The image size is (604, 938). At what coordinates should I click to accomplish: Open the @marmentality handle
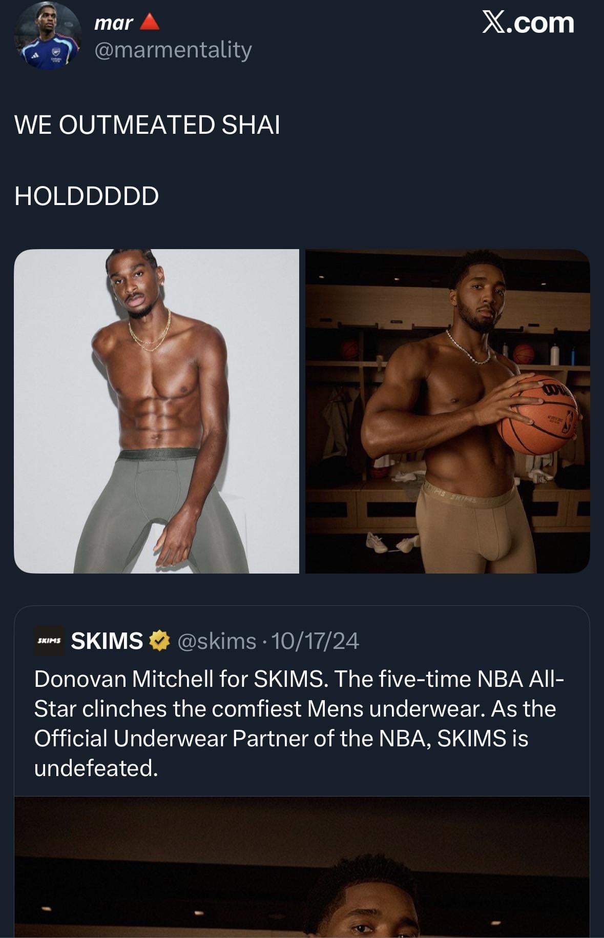[x=173, y=50]
